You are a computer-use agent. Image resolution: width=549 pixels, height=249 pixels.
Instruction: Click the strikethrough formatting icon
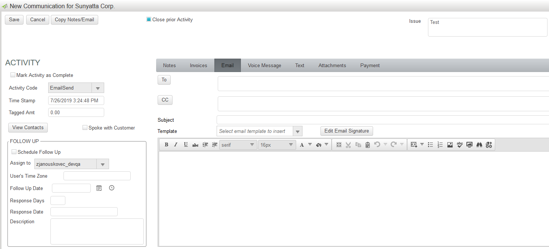point(195,145)
